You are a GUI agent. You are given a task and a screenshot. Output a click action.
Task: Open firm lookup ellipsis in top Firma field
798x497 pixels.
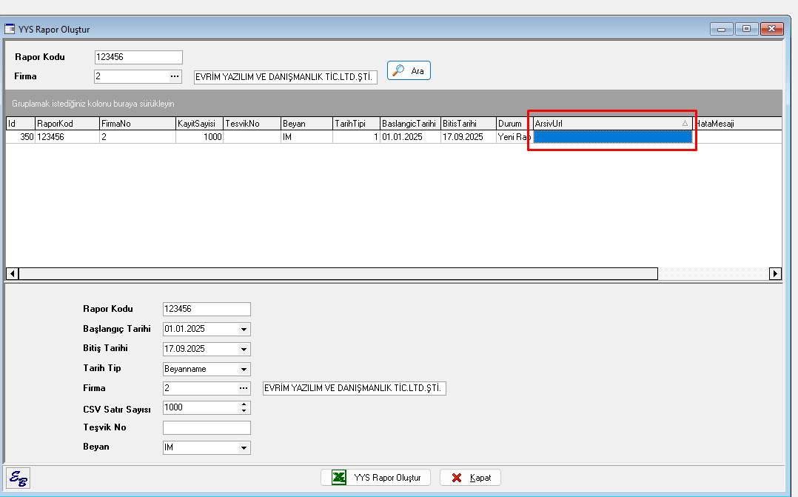(x=175, y=76)
